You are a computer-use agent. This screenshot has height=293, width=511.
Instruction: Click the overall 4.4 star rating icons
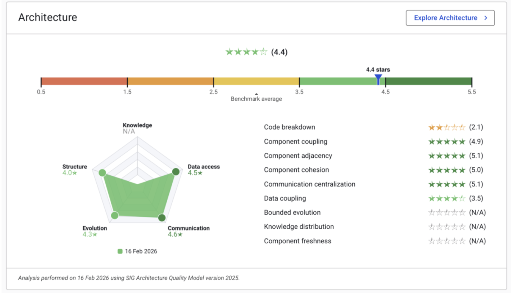[x=247, y=52]
